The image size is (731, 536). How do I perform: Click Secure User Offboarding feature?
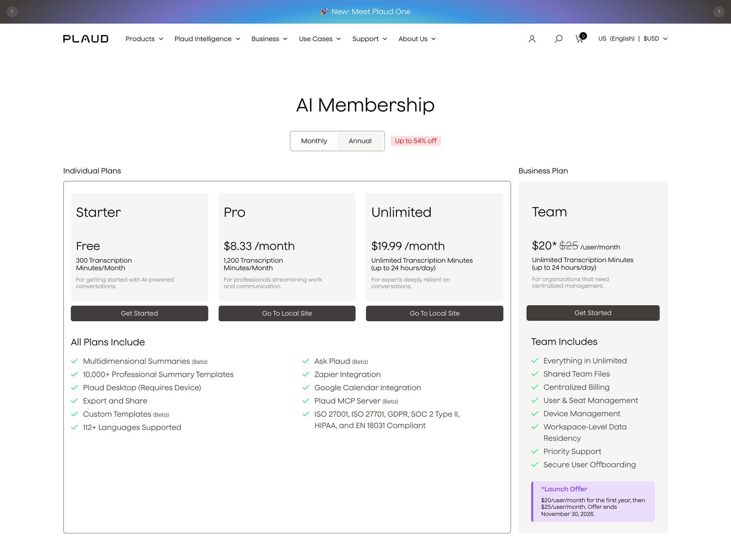(589, 464)
